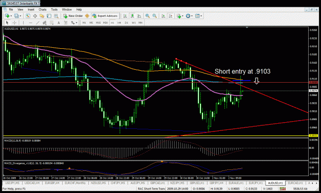Toggle the Terminal window icon
This screenshot has height=193, width=321.
(49, 16)
